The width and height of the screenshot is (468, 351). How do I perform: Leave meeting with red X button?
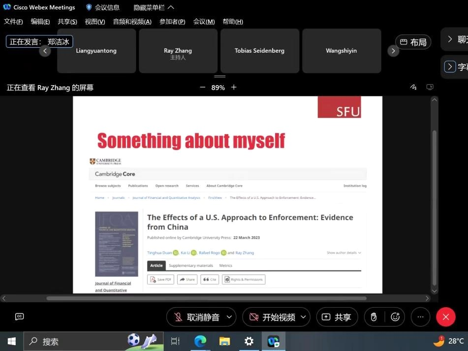(446, 317)
